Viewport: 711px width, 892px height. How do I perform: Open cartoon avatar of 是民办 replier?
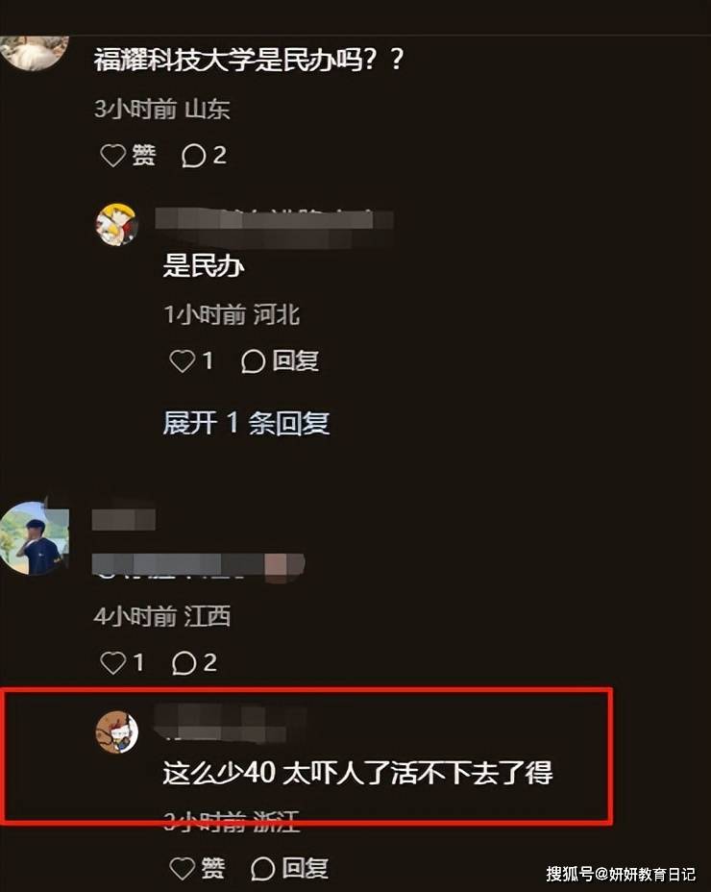[116, 225]
